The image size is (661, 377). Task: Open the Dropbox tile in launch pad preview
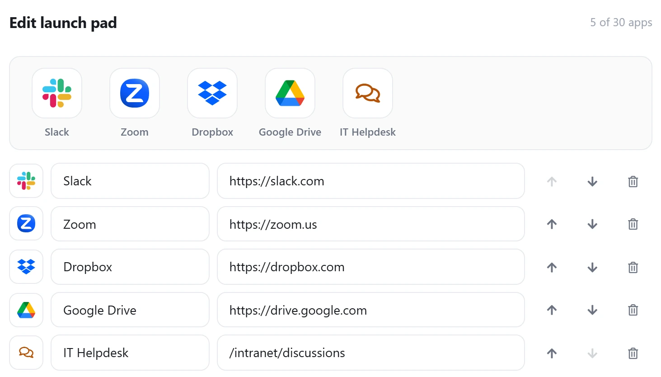coord(212,93)
